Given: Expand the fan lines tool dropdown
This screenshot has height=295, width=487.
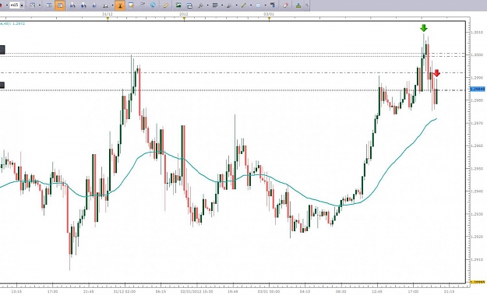Looking at the screenshot, I should (236, 5).
